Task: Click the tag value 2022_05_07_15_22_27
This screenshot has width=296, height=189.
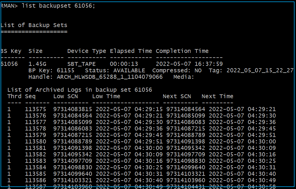Action: (260, 71)
